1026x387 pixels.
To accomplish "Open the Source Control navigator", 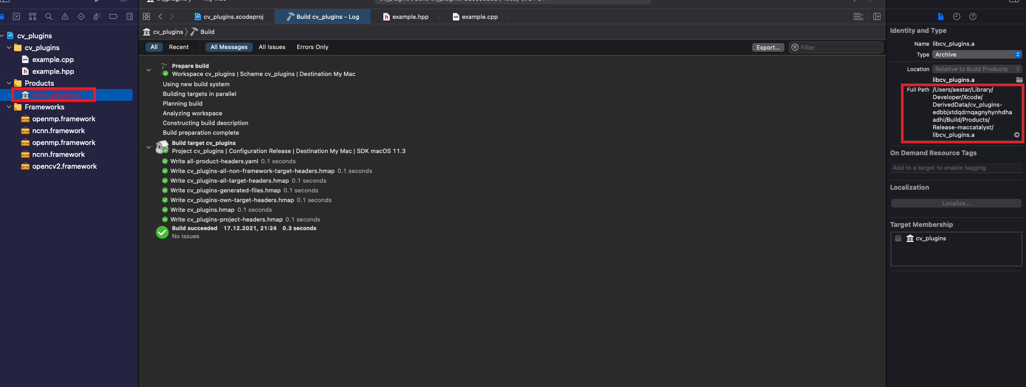I will click(16, 17).
